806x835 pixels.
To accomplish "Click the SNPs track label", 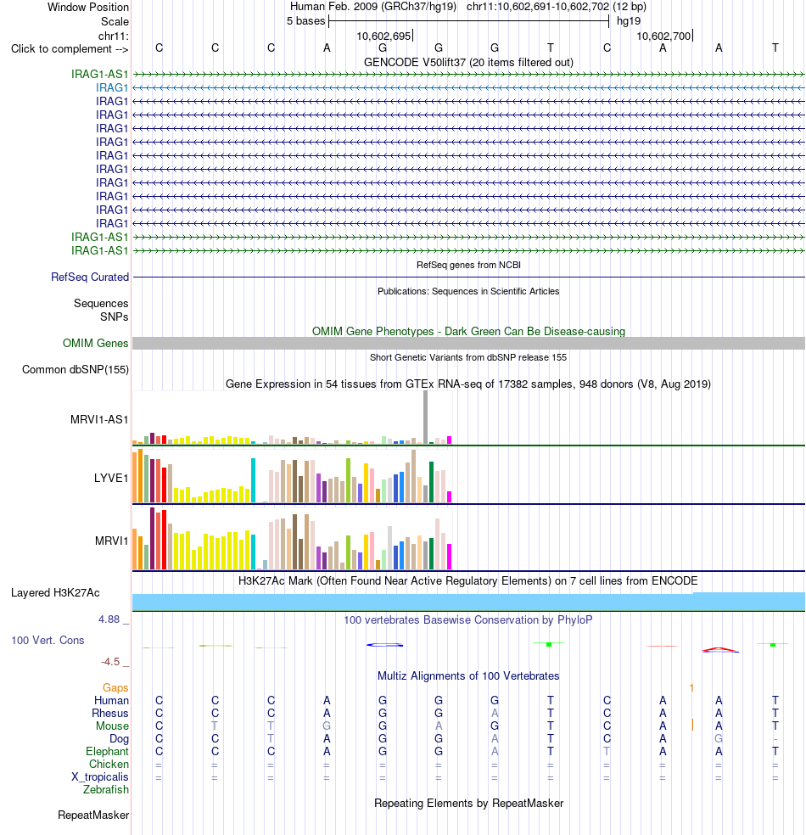I will [115, 317].
